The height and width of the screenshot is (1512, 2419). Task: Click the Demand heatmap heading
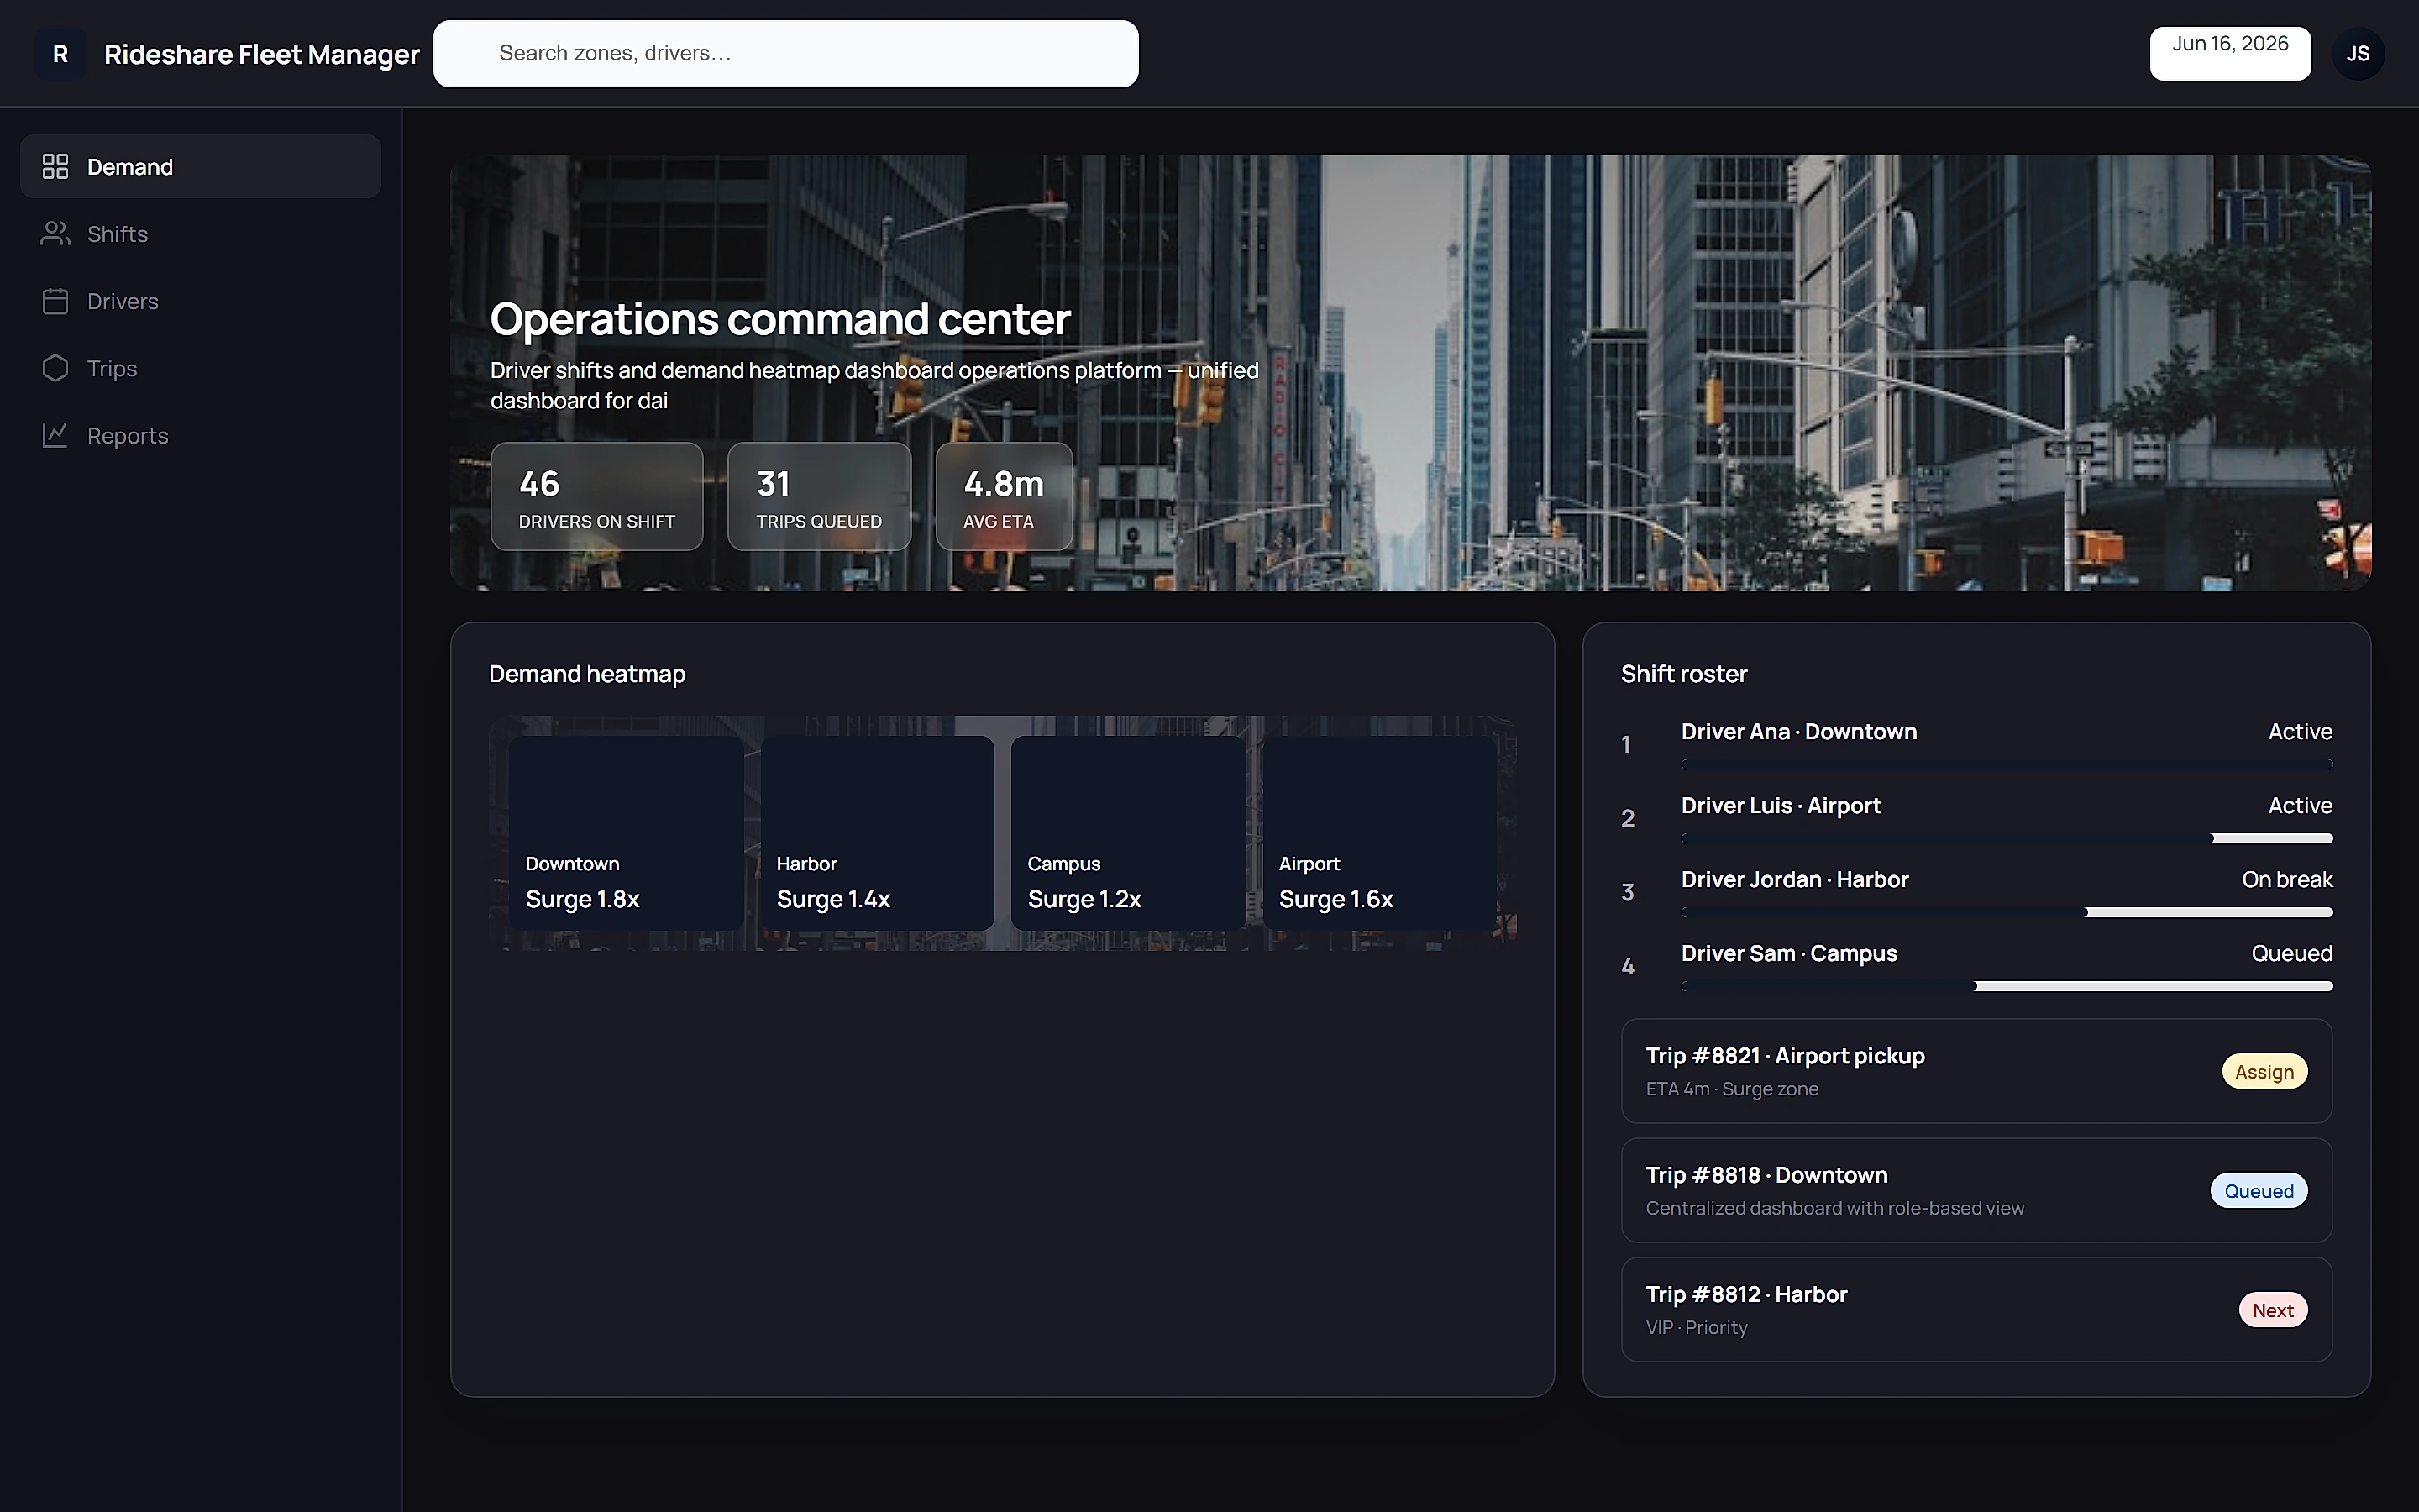coord(587,674)
